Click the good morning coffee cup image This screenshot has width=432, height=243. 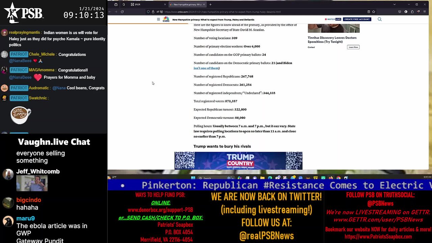pos(21,115)
